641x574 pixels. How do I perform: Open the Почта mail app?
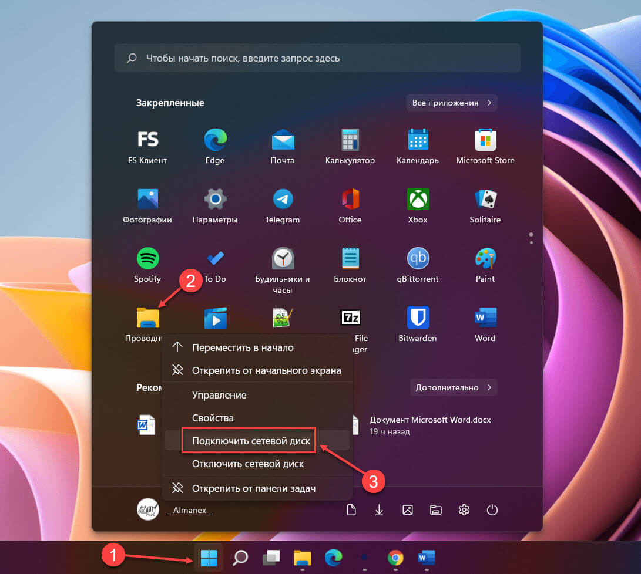pyautogui.click(x=283, y=147)
